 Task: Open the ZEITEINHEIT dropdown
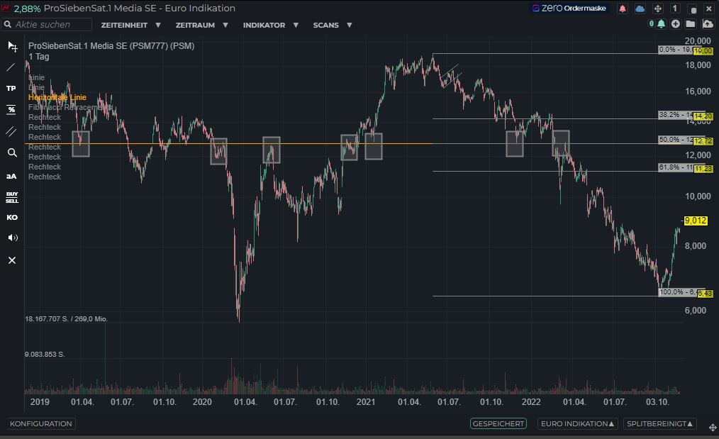(131, 25)
